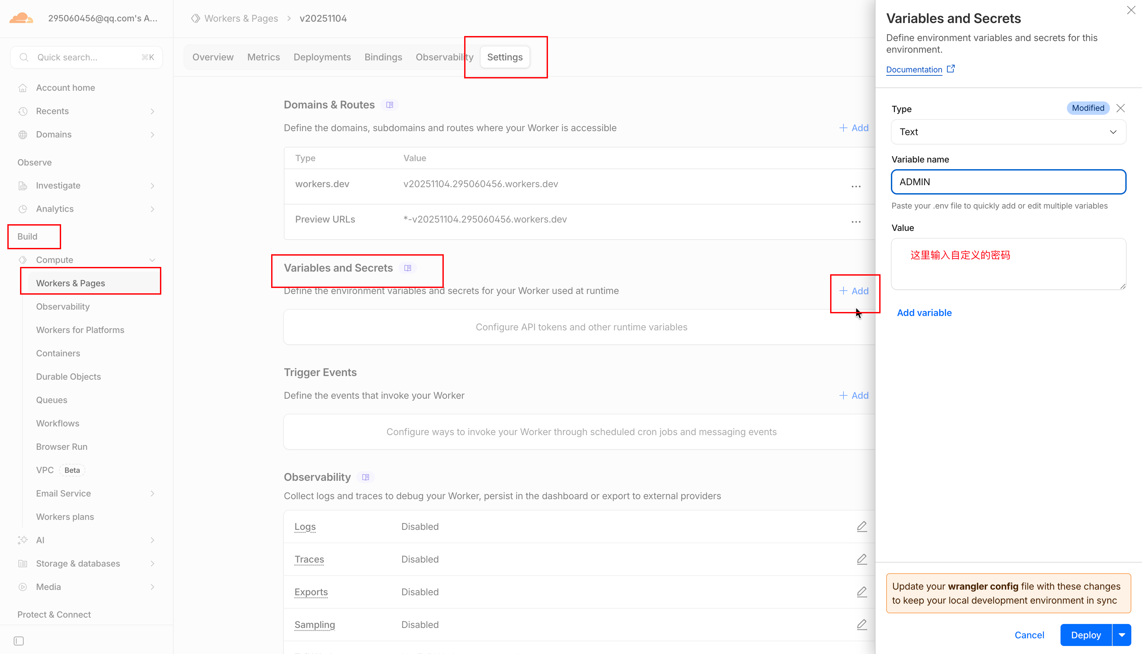Screen dimensions: 1142x654
Task: Expand the Analytics submenu chevron
Action: 152,209
